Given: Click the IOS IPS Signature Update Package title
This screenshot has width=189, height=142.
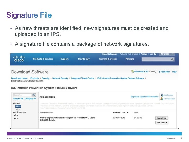Looking at the screenshot, I should pos(67,118).
